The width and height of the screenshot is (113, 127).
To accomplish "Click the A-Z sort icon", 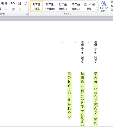I will pyautogui.click(x=20, y=3).
